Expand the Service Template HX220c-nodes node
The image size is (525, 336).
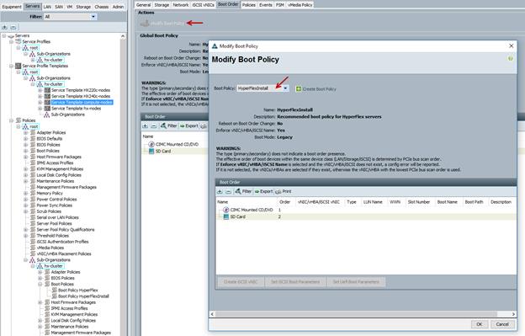[40, 90]
